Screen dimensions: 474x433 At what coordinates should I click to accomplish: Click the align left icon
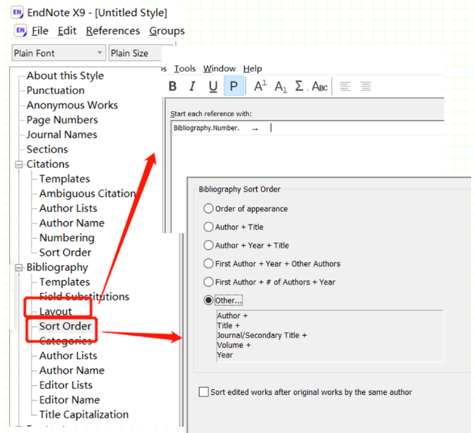coord(345,87)
